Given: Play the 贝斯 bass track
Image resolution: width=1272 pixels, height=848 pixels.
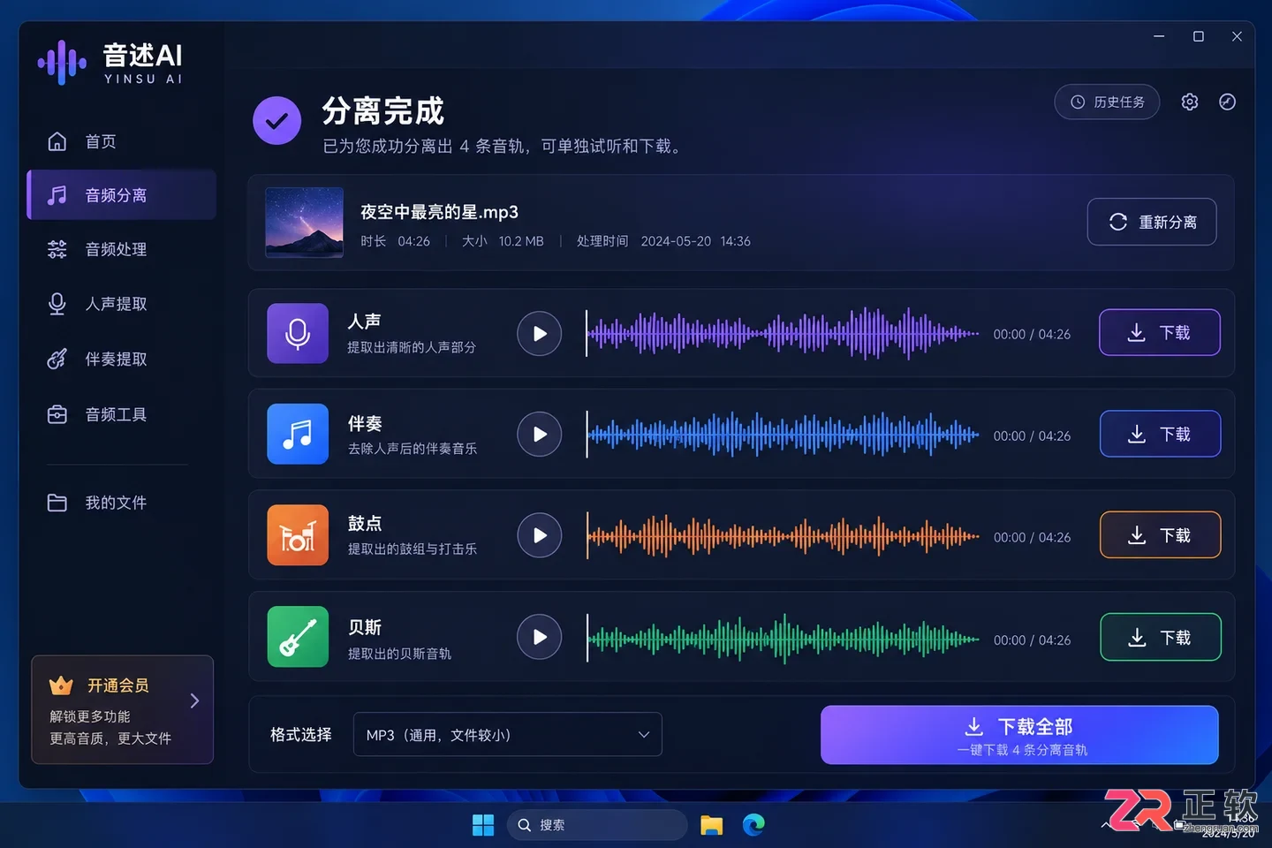Looking at the screenshot, I should (x=540, y=637).
